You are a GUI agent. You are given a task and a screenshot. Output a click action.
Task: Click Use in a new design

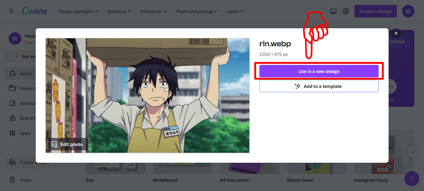[319, 71]
